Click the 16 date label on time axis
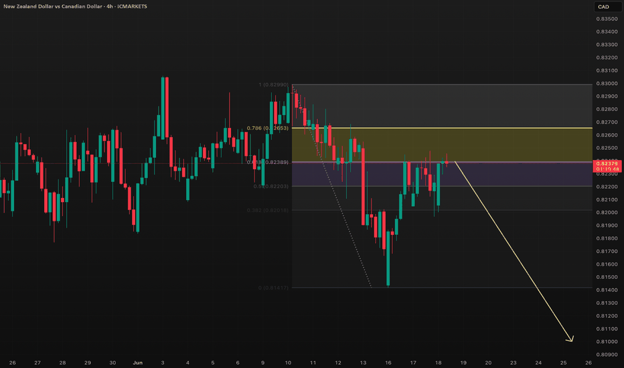 [x=388, y=363]
